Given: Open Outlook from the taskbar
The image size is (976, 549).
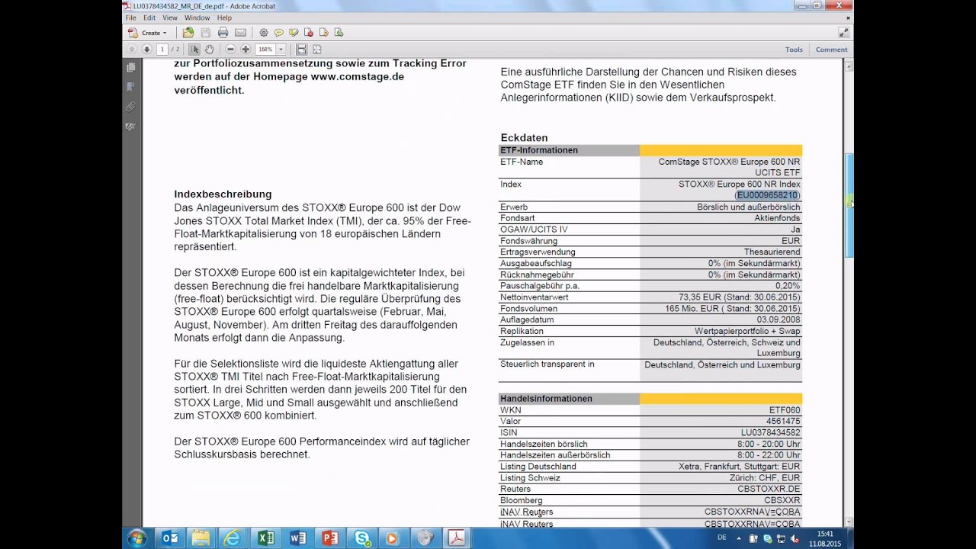Looking at the screenshot, I should pos(169,538).
